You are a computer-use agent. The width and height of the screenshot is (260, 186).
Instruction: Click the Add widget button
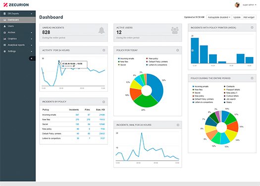tap(249, 17)
